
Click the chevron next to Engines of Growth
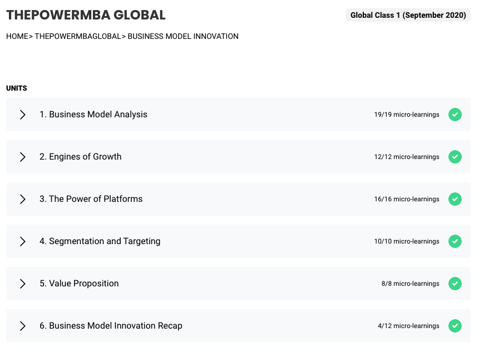[x=22, y=157]
